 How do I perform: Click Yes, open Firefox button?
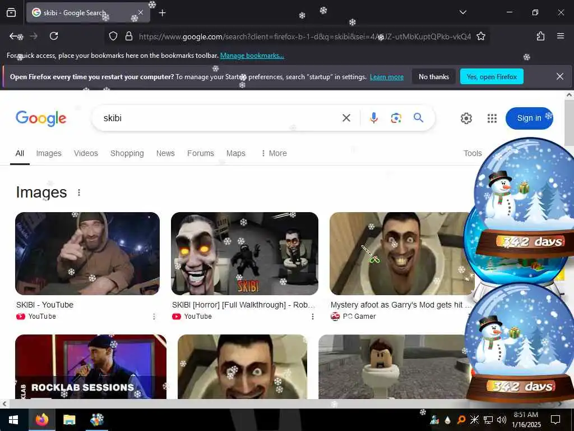coord(492,76)
